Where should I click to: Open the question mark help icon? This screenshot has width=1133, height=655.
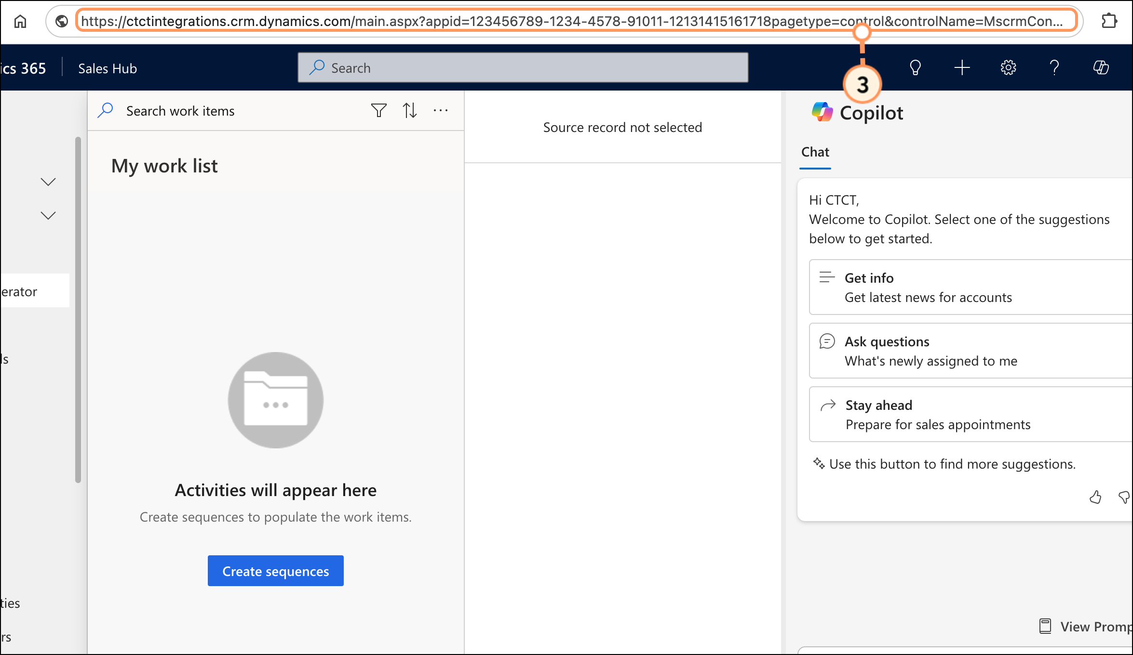(x=1054, y=68)
